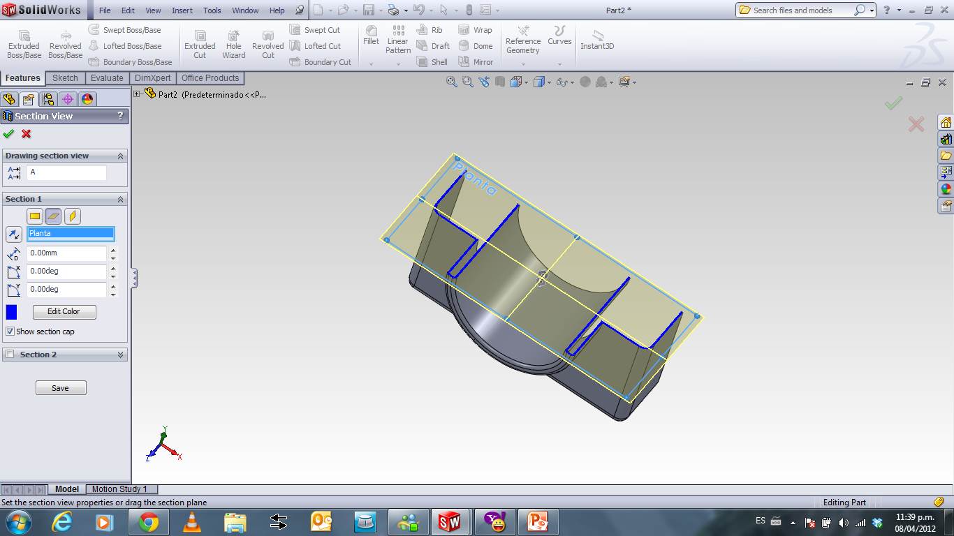Select the Extruded Boss/Base feature tool

[23, 42]
